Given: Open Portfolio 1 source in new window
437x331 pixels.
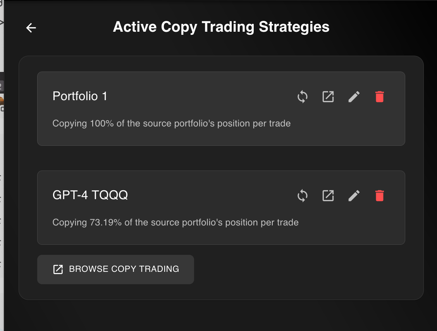Looking at the screenshot, I should pyautogui.click(x=328, y=97).
